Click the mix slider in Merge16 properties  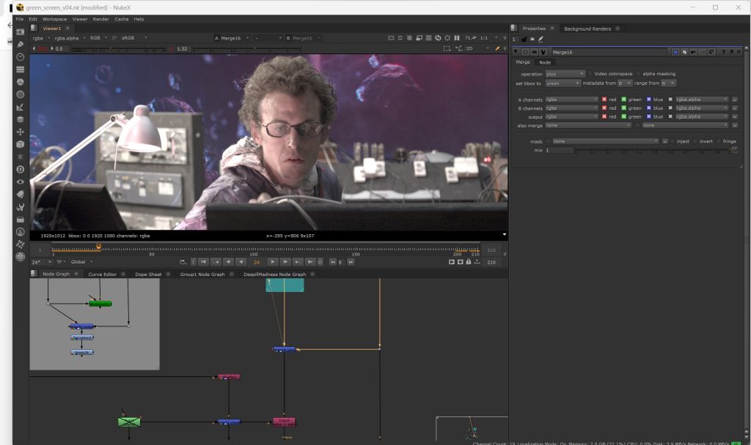[x=653, y=150]
